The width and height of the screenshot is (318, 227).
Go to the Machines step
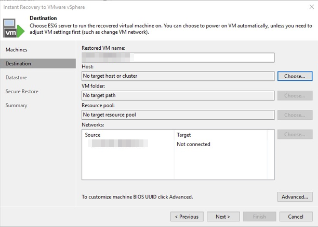16,50
